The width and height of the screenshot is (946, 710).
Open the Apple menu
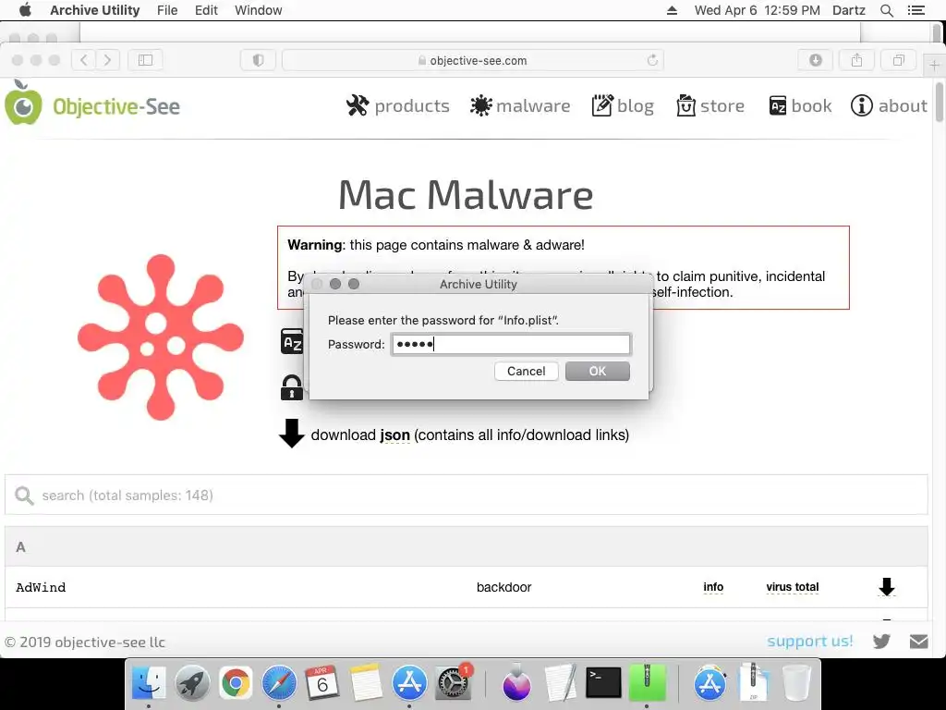point(25,10)
